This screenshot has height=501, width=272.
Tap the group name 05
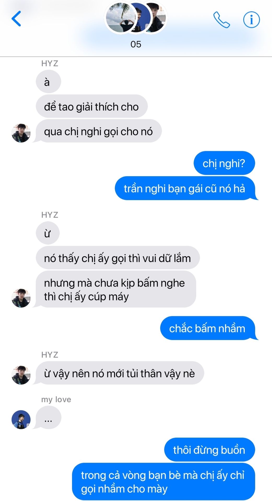[x=136, y=44]
